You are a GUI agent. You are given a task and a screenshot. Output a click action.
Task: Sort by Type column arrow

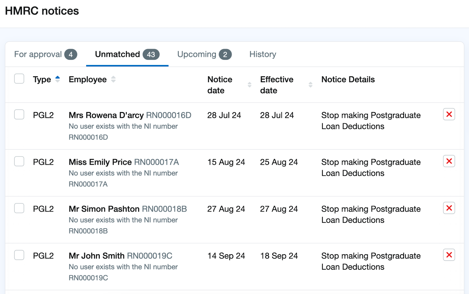(57, 79)
